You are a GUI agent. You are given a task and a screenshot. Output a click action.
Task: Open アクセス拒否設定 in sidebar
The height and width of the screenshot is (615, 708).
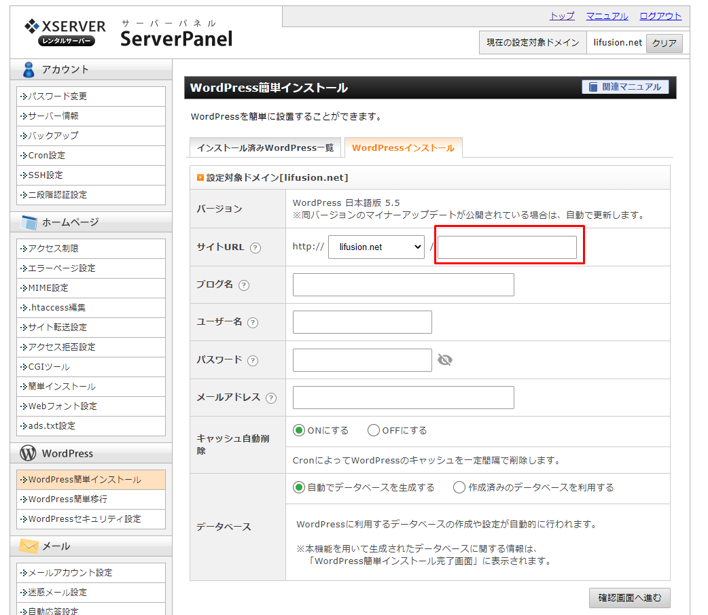pyautogui.click(x=91, y=347)
